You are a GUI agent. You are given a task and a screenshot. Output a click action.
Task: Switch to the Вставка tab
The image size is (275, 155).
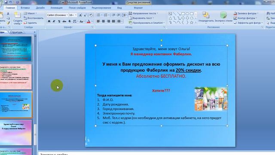tap(25, 8)
